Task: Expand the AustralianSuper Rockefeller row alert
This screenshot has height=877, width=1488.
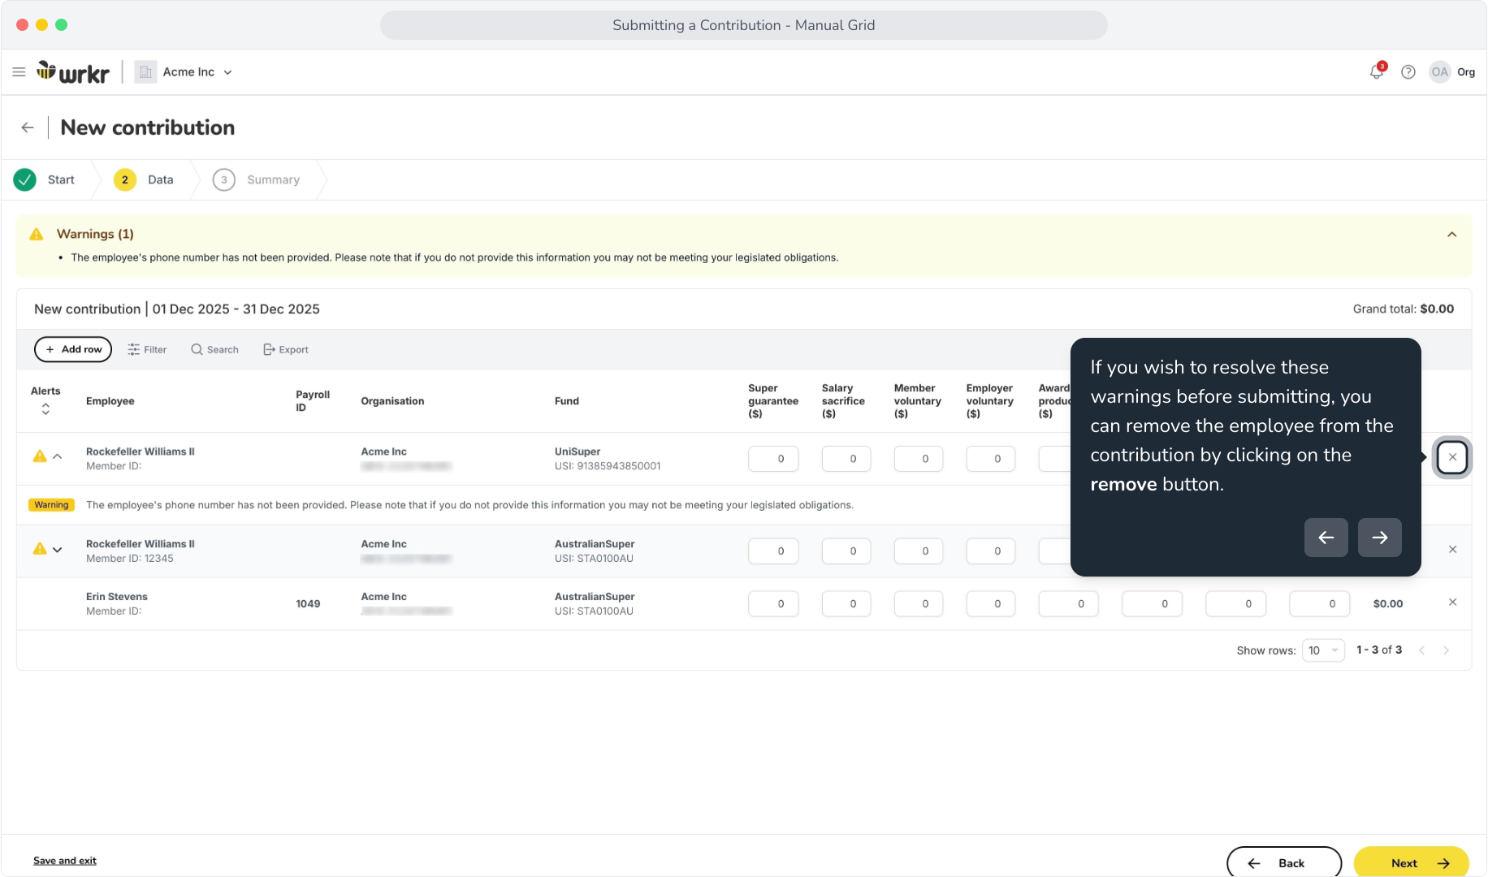Action: pyautogui.click(x=58, y=550)
